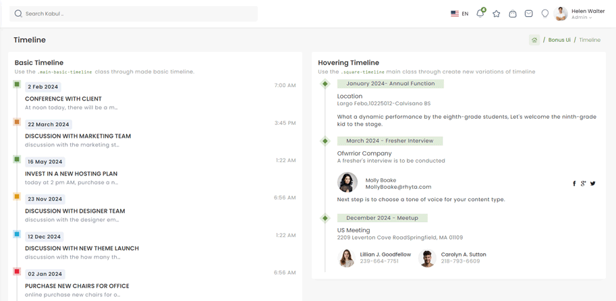Screen dimensions: 616x301
Task: Toggle the light bulb theme icon
Action: (545, 13)
